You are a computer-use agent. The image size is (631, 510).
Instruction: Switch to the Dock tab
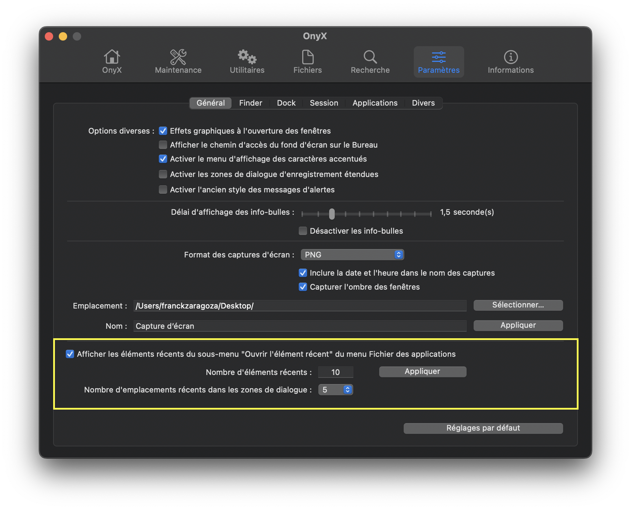(x=286, y=103)
